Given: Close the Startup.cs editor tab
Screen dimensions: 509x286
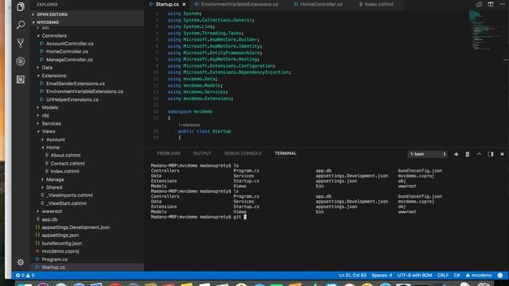Looking at the screenshot, I should 184,5.
